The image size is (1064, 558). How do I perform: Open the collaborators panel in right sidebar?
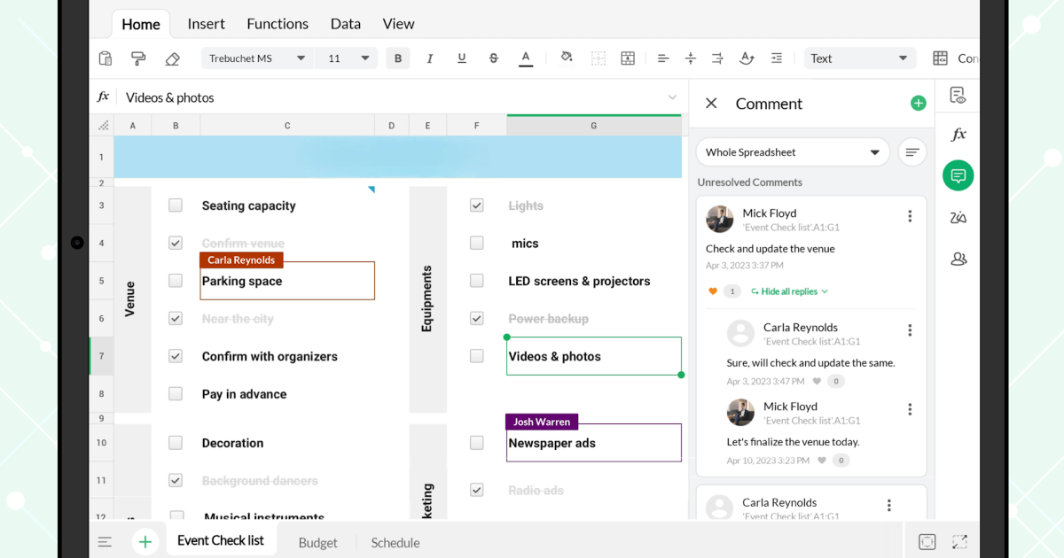958,259
